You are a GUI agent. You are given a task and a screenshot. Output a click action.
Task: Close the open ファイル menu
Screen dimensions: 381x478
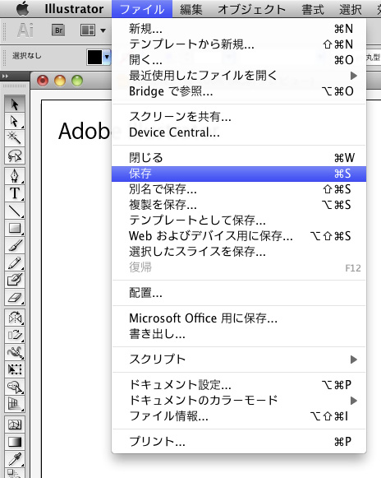[x=142, y=9]
